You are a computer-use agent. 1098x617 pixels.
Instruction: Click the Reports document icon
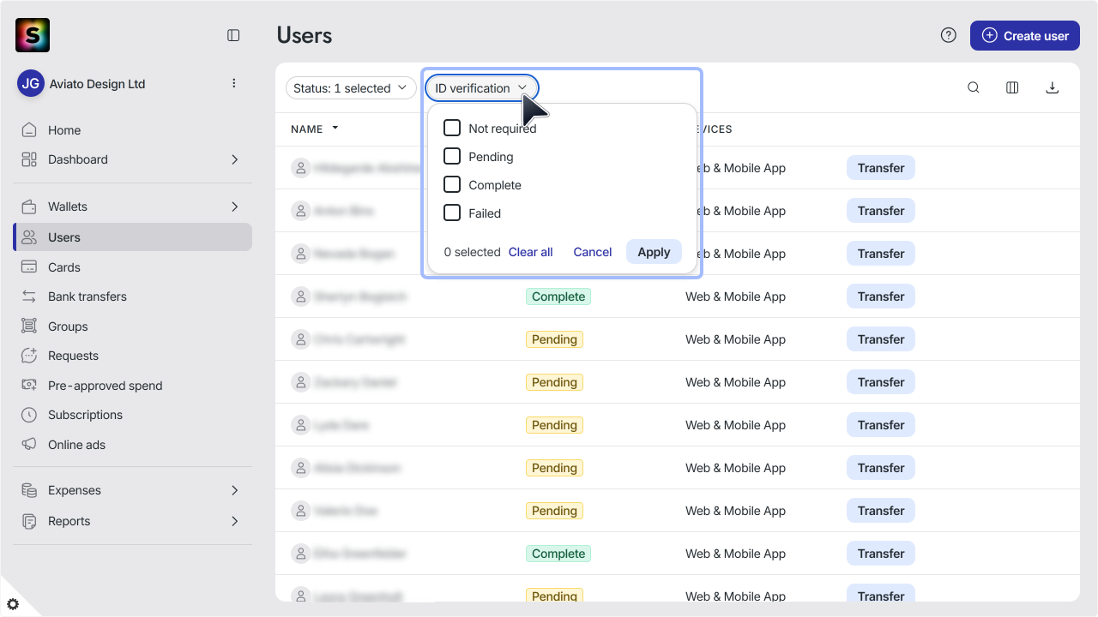(x=29, y=521)
